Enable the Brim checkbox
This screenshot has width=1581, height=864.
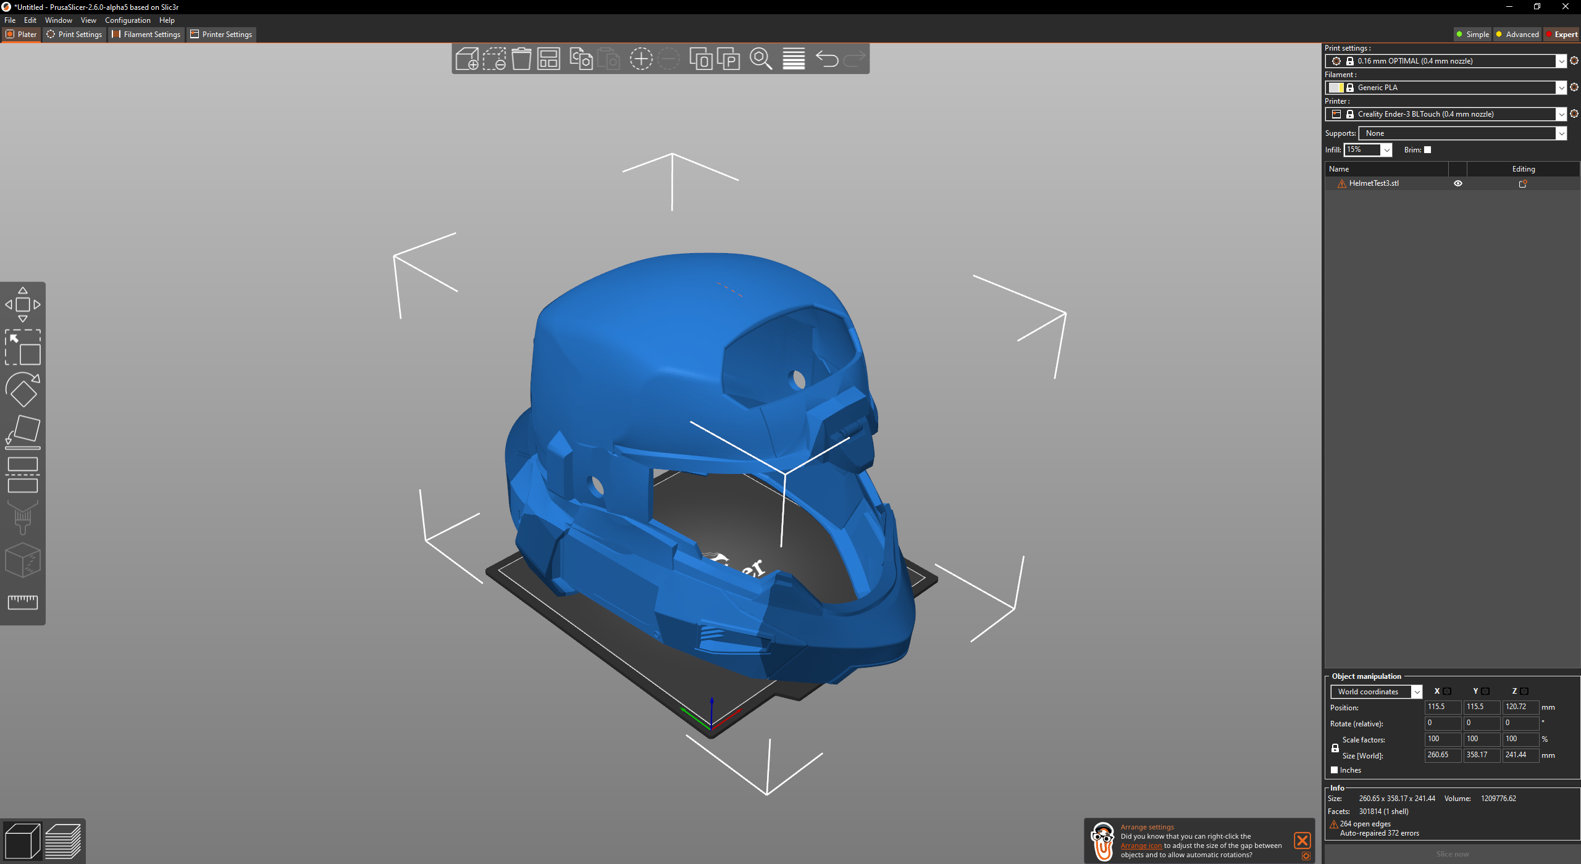(1427, 150)
